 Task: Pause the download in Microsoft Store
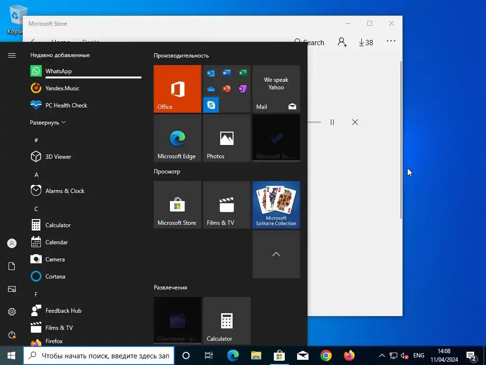click(x=332, y=122)
